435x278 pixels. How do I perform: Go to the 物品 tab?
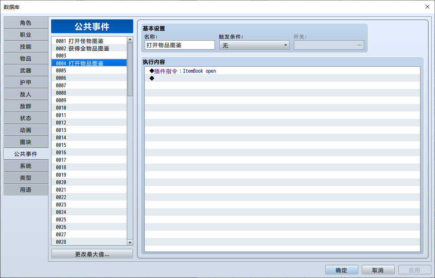pyautogui.click(x=26, y=59)
